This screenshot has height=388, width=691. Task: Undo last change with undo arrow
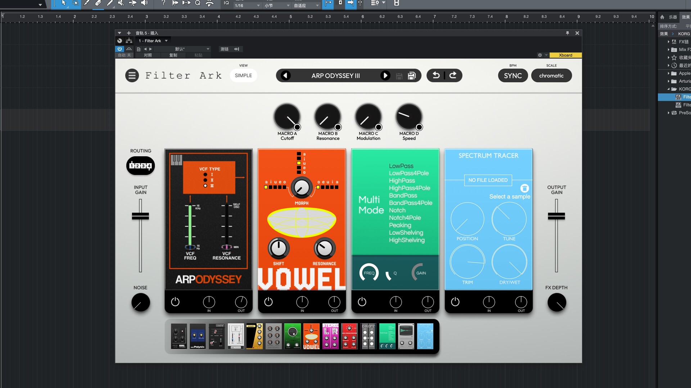tap(436, 75)
